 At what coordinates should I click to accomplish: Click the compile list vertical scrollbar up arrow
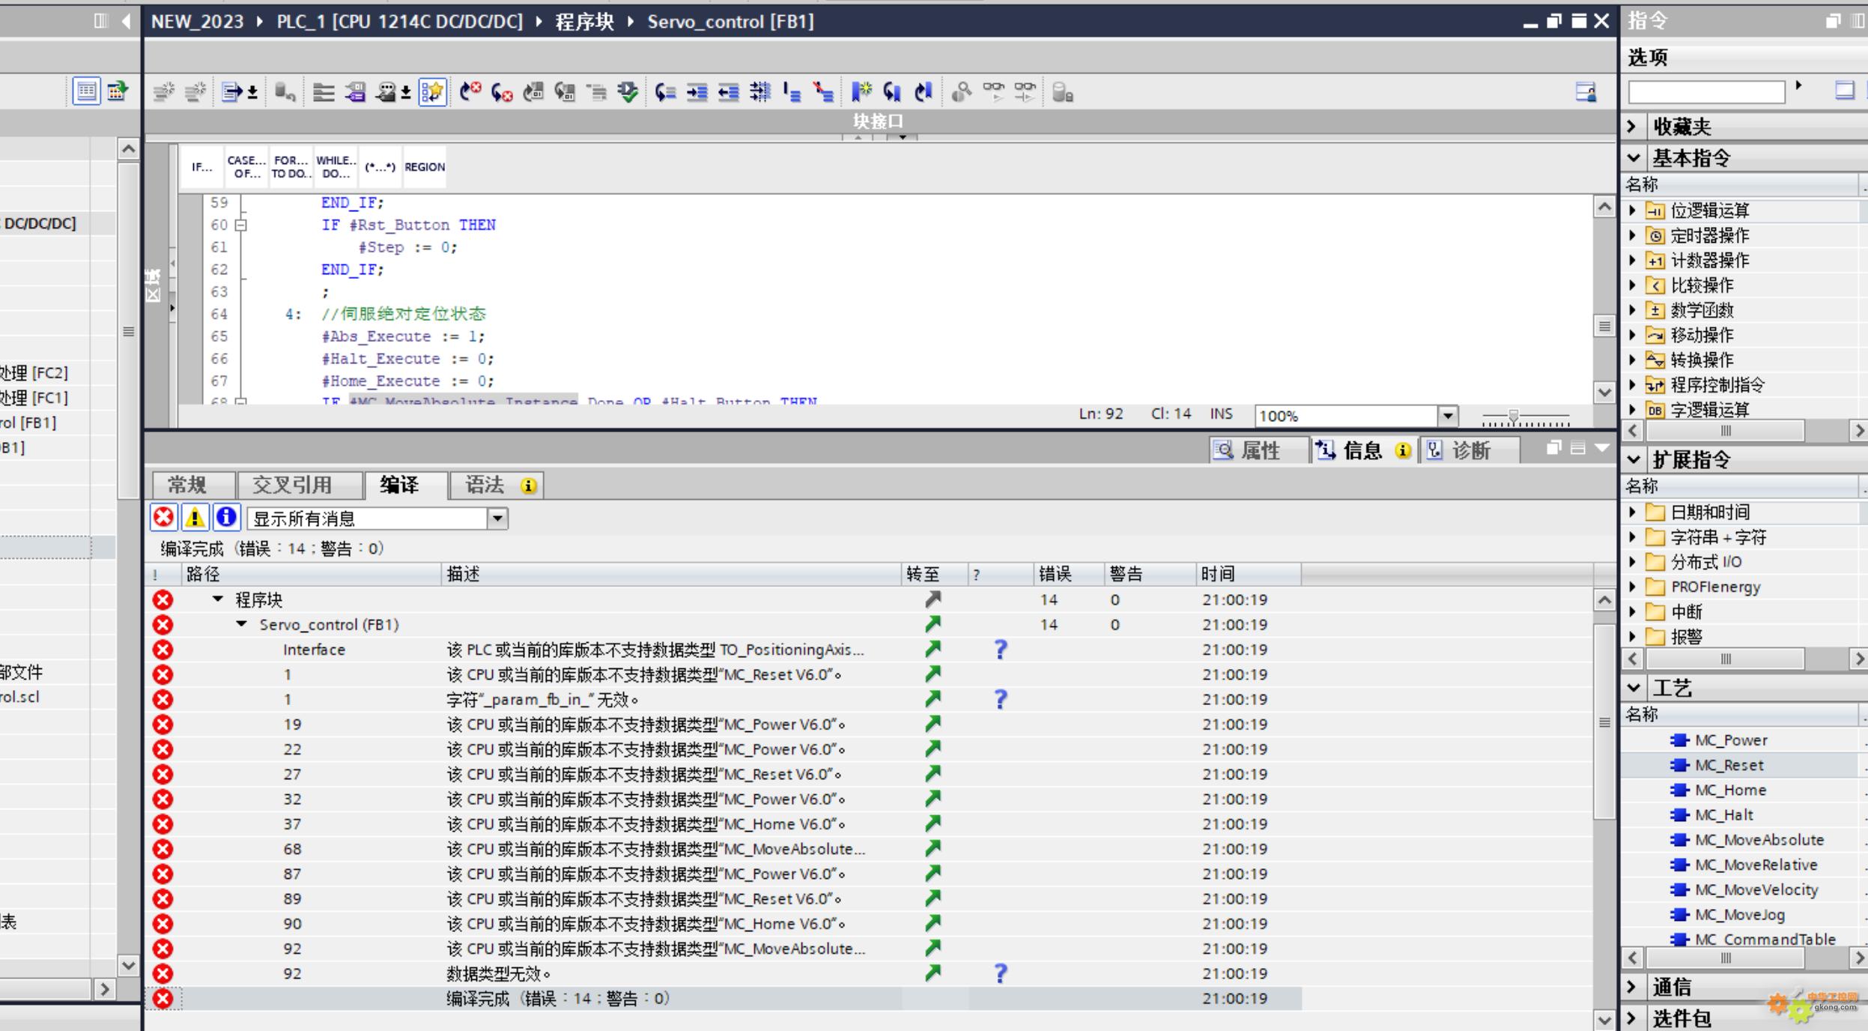pos(1604,599)
